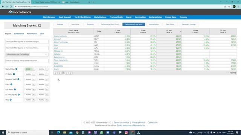Expand the sector filter dropdown arrow
Viewport: 241px width, 135px height.
[x=46, y=54]
